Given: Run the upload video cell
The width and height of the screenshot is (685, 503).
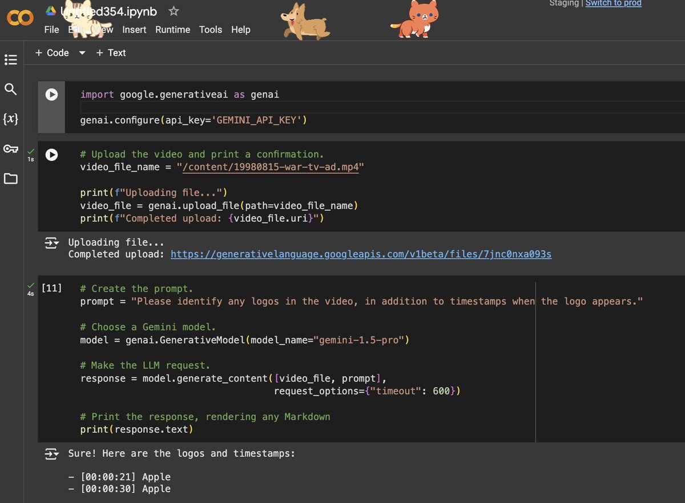Looking at the screenshot, I should click(52, 155).
